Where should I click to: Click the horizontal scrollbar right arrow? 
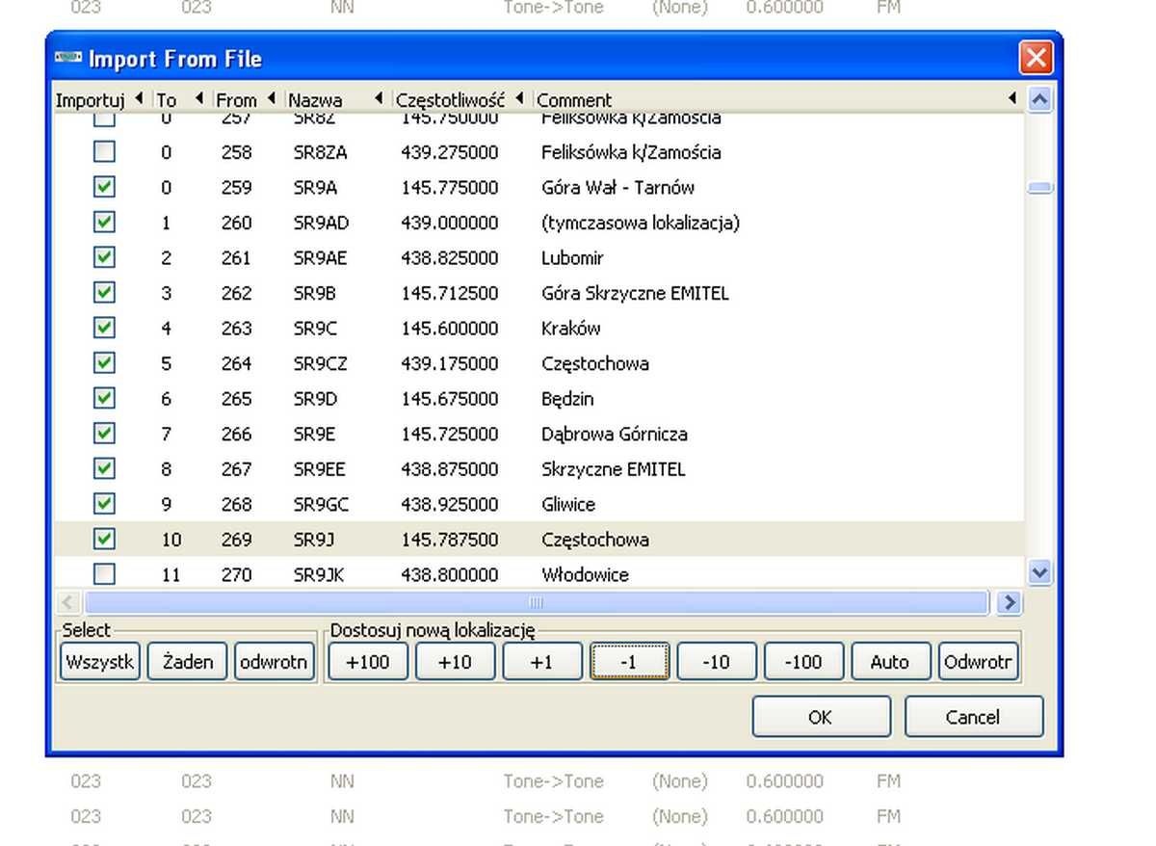coord(1009,602)
